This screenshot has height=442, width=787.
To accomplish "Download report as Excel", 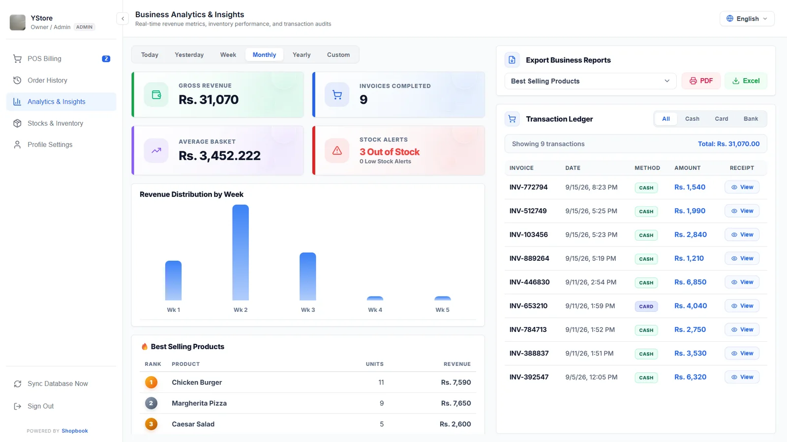I will coord(746,81).
